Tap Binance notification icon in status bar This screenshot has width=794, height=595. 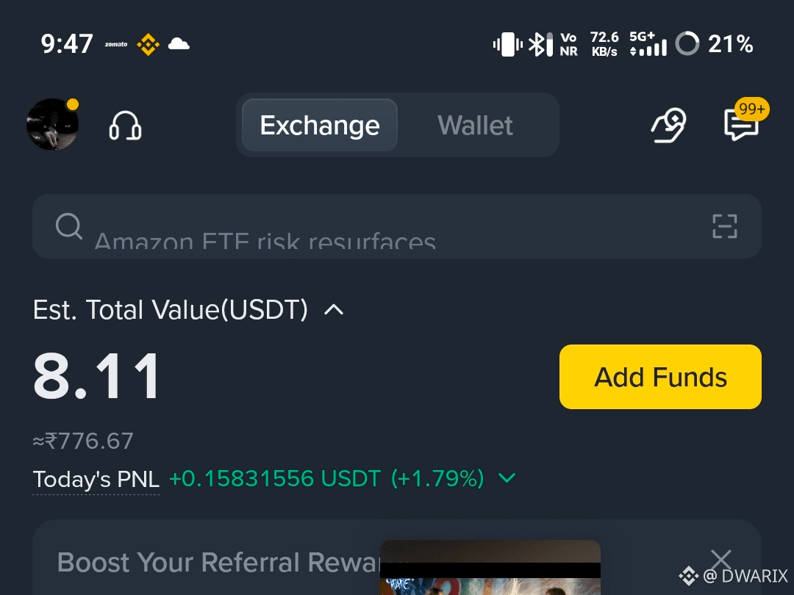[149, 45]
